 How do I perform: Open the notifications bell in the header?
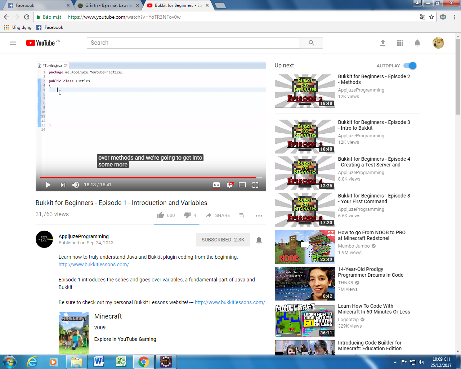coord(417,43)
